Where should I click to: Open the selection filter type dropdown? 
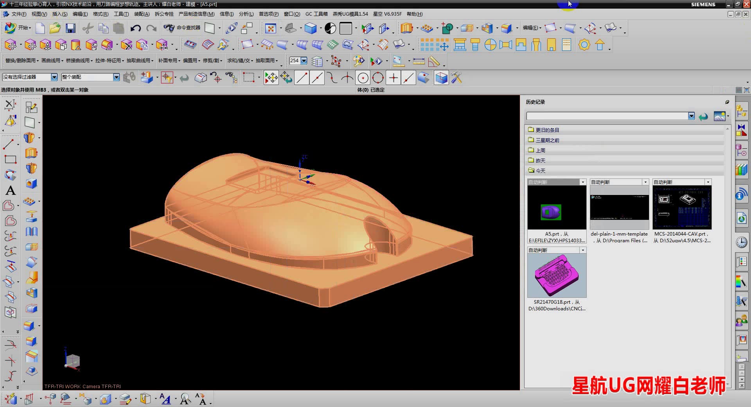[x=54, y=77]
